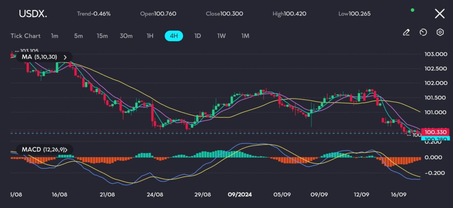The height and width of the screenshot is (208, 453).
Task: Switch to the 1M monthly timeframe
Action: pos(245,36)
